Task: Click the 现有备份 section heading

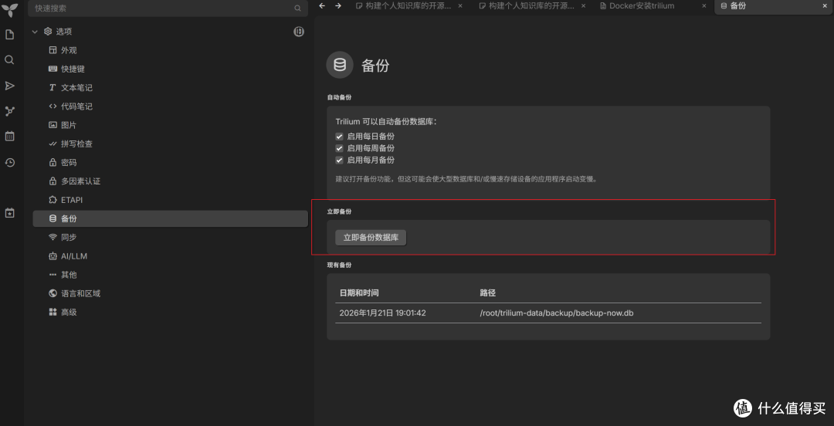Action: pyautogui.click(x=339, y=265)
